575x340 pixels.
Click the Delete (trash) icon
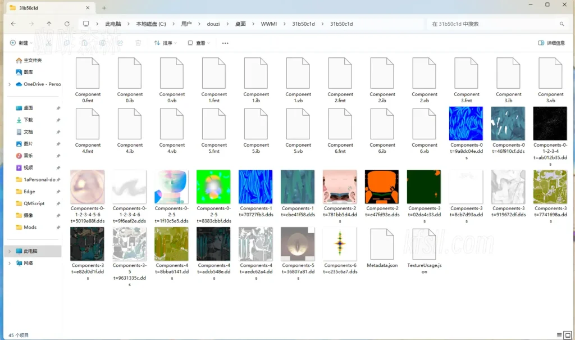138,43
